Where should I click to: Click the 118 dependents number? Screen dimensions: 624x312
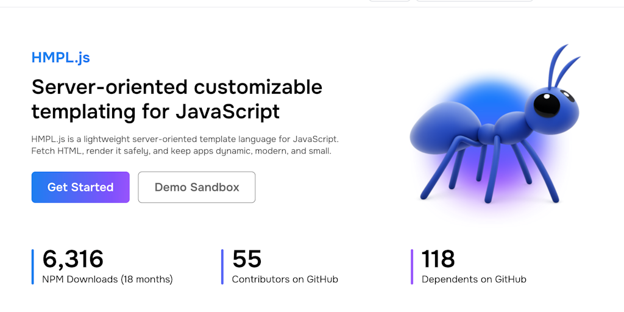click(438, 259)
